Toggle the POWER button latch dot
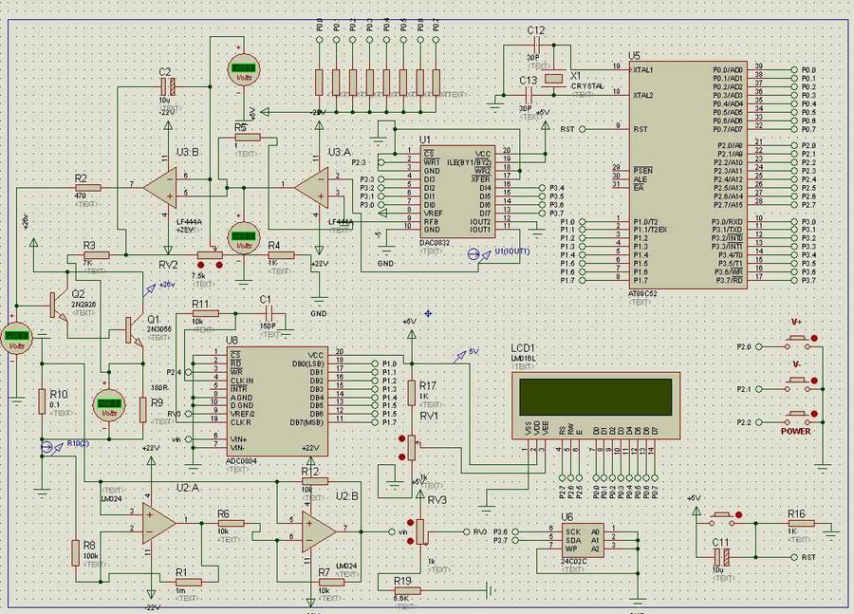 coord(814,414)
